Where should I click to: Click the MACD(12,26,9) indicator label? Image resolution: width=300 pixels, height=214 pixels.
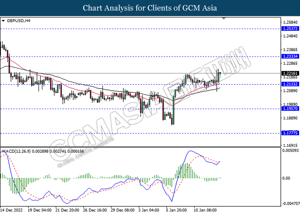coord(16,152)
